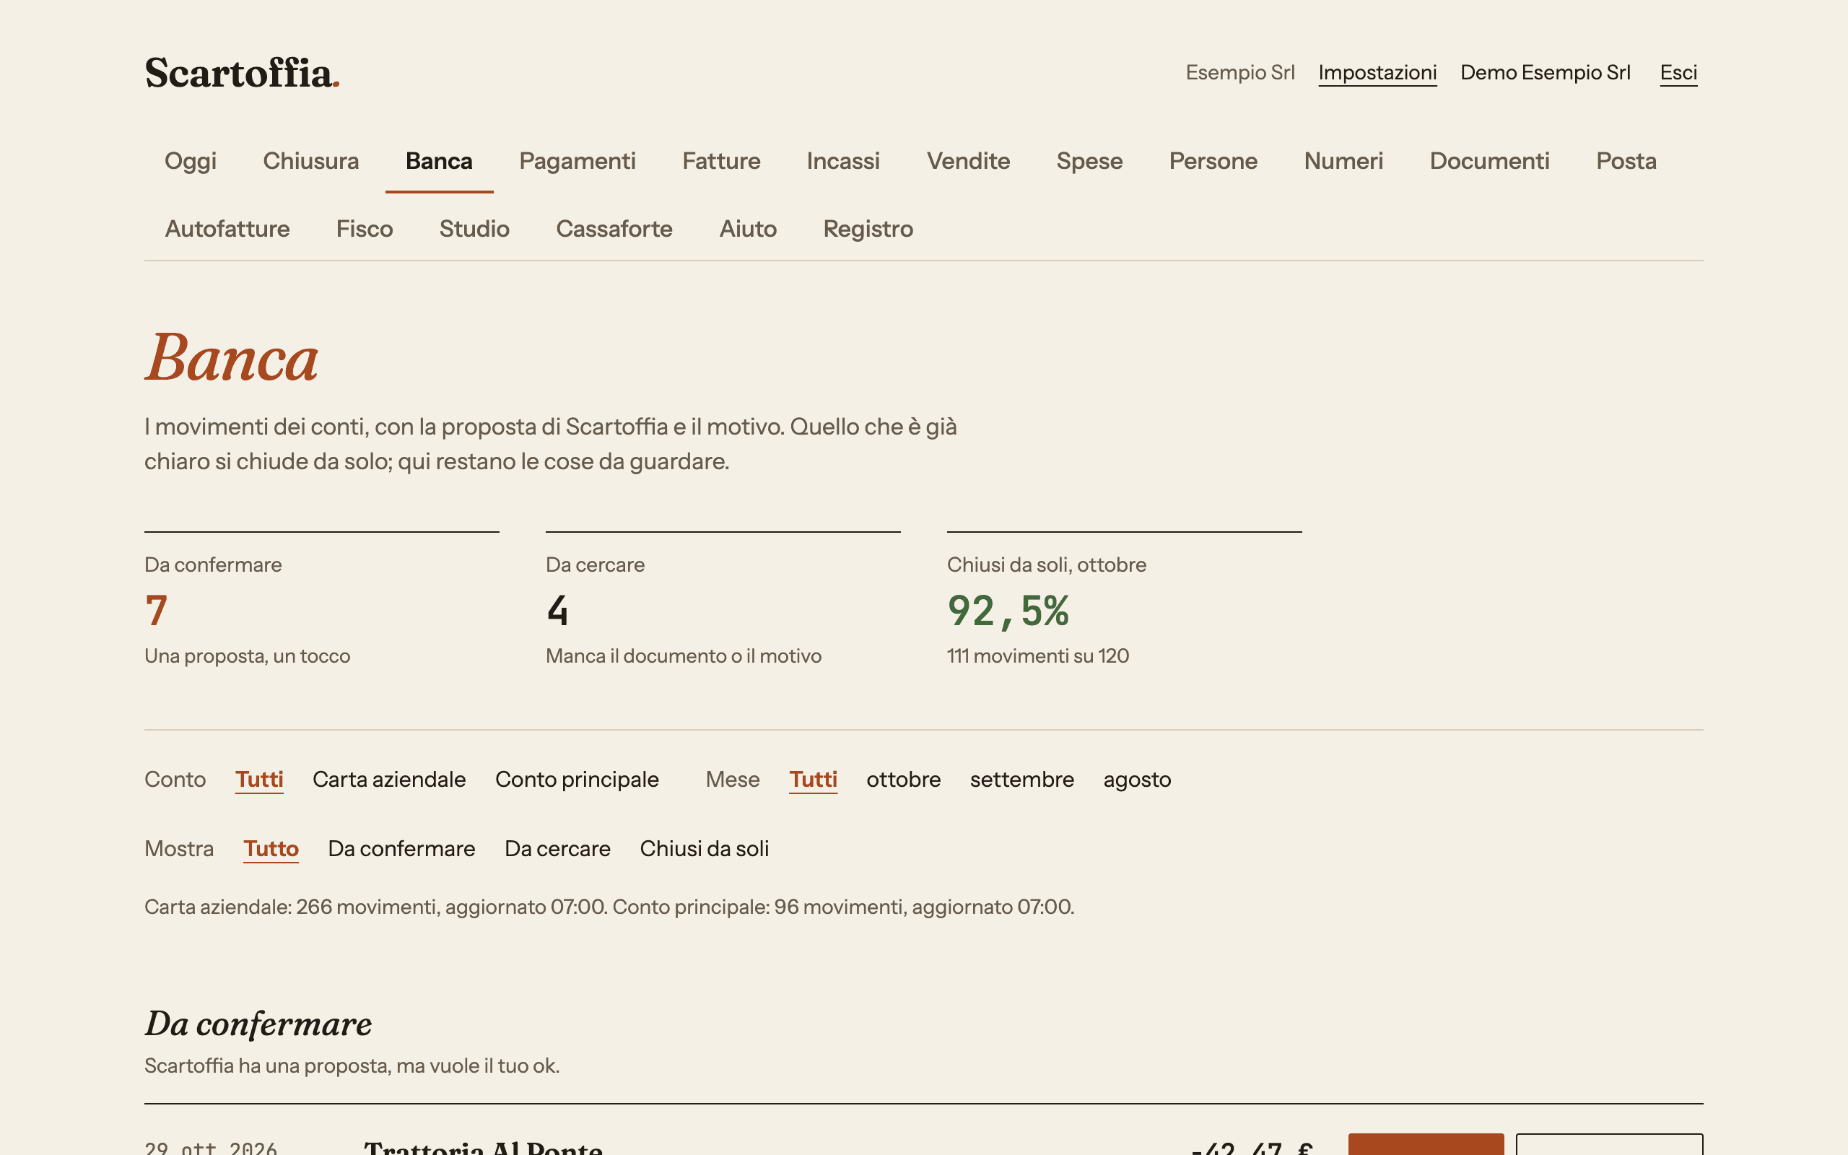The height and width of the screenshot is (1155, 1848).
Task: Switch to Pagamenti tab
Action: (577, 160)
